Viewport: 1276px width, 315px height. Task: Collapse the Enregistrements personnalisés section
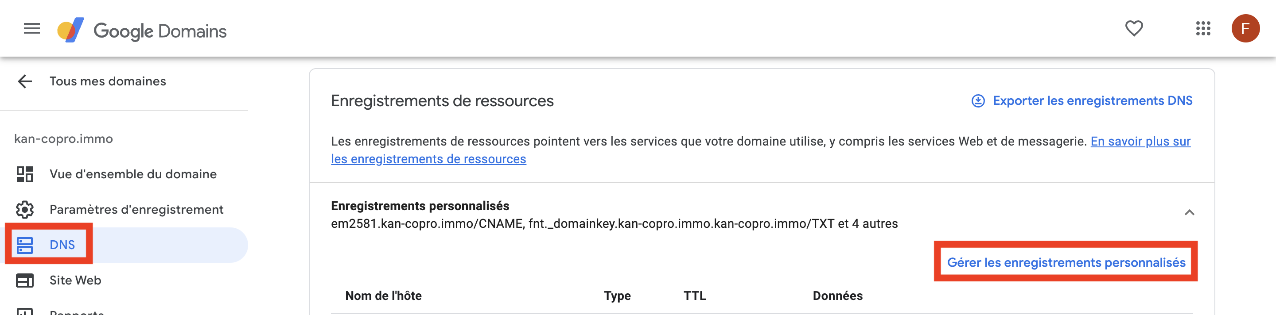pos(1189,213)
